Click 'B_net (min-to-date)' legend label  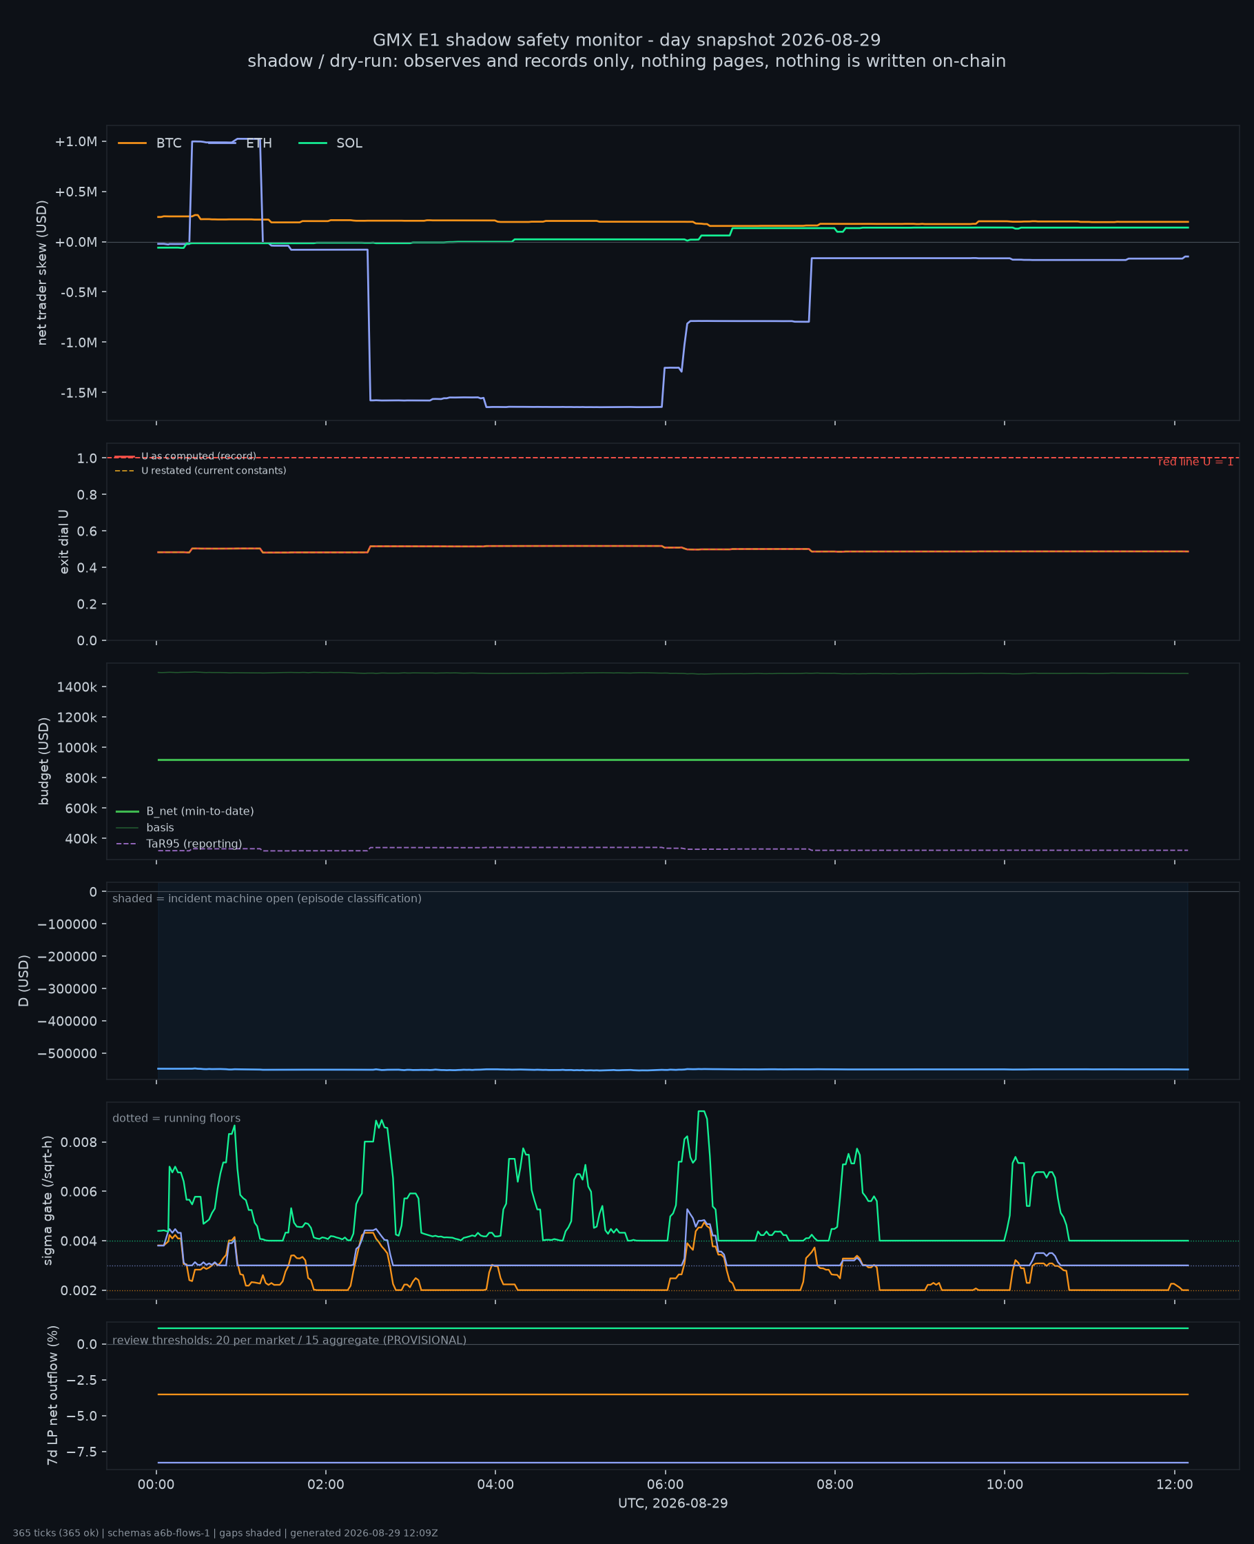[x=200, y=811]
